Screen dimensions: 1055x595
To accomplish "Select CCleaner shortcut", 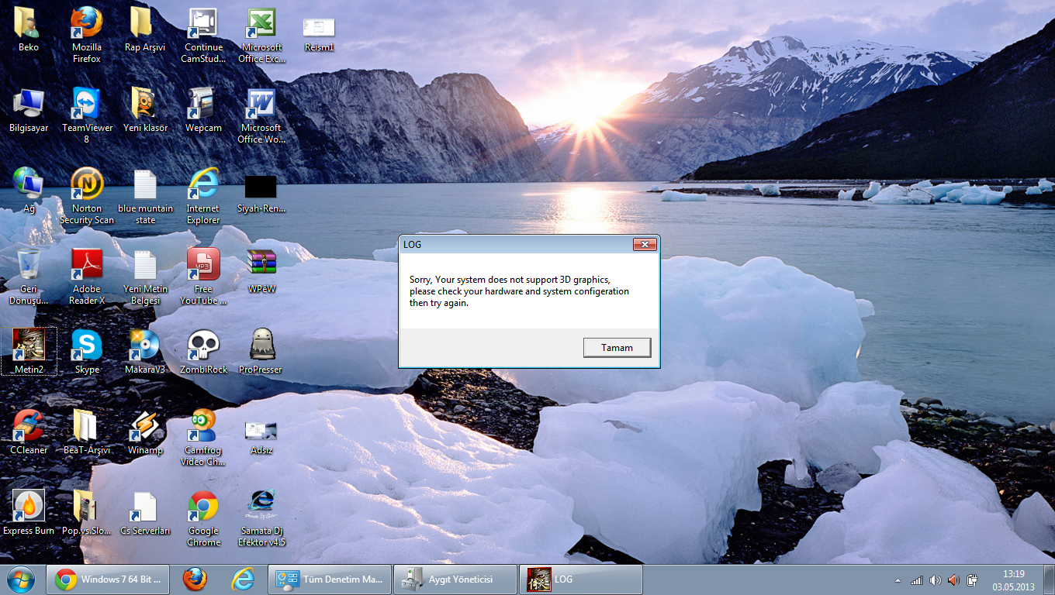I will 29,432.
